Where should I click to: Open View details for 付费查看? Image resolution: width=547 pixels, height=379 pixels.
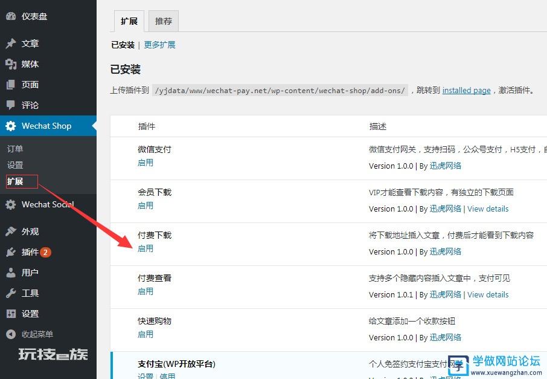tap(488, 295)
